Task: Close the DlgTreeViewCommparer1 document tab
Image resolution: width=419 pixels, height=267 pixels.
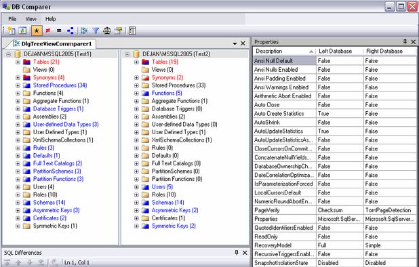Action: [x=243, y=43]
